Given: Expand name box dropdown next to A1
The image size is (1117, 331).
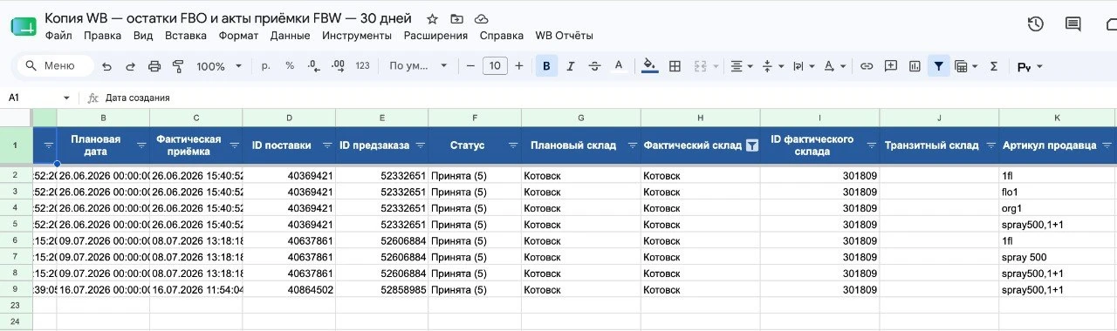Looking at the screenshot, I should point(66,98).
